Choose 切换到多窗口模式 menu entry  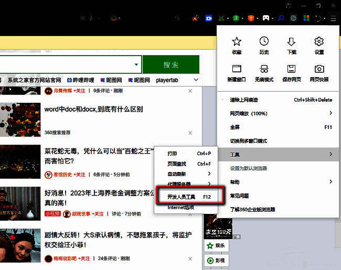pos(278,141)
